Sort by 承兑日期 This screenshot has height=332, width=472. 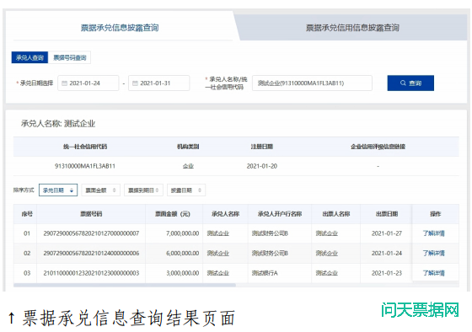(x=58, y=190)
